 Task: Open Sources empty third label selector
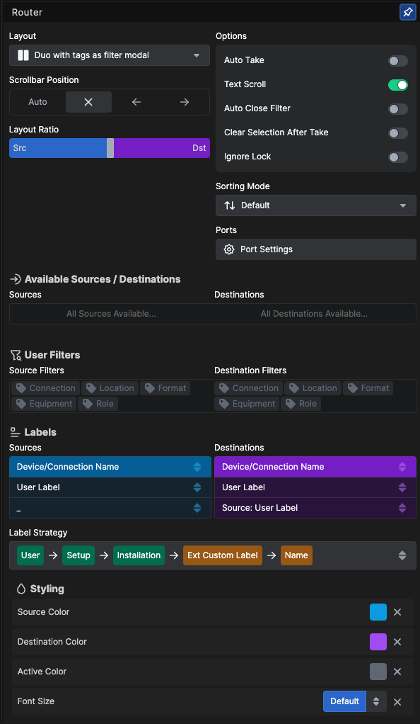coord(110,508)
